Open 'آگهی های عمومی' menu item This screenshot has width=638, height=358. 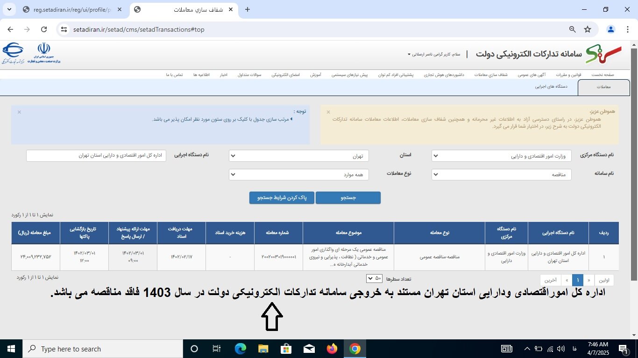532,75
